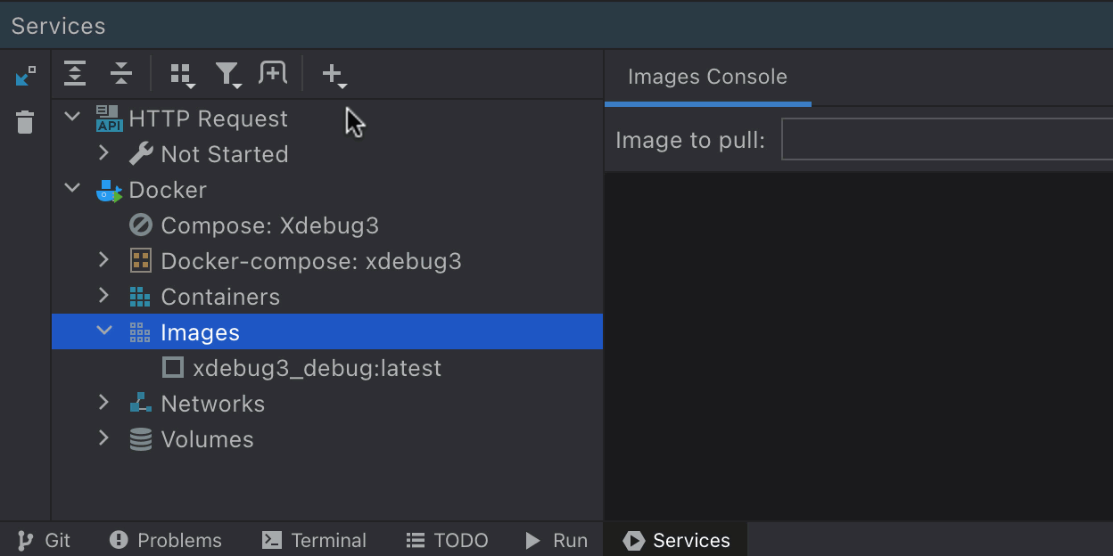Click the Not Started wrench icon
1113x556 pixels.
click(x=141, y=154)
